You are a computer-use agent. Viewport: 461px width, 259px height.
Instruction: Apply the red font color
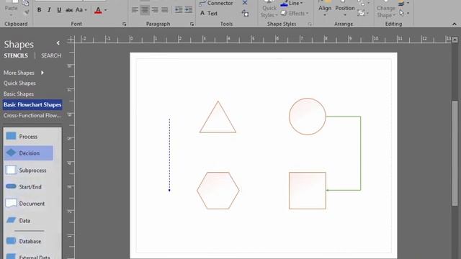coord(98,10)
